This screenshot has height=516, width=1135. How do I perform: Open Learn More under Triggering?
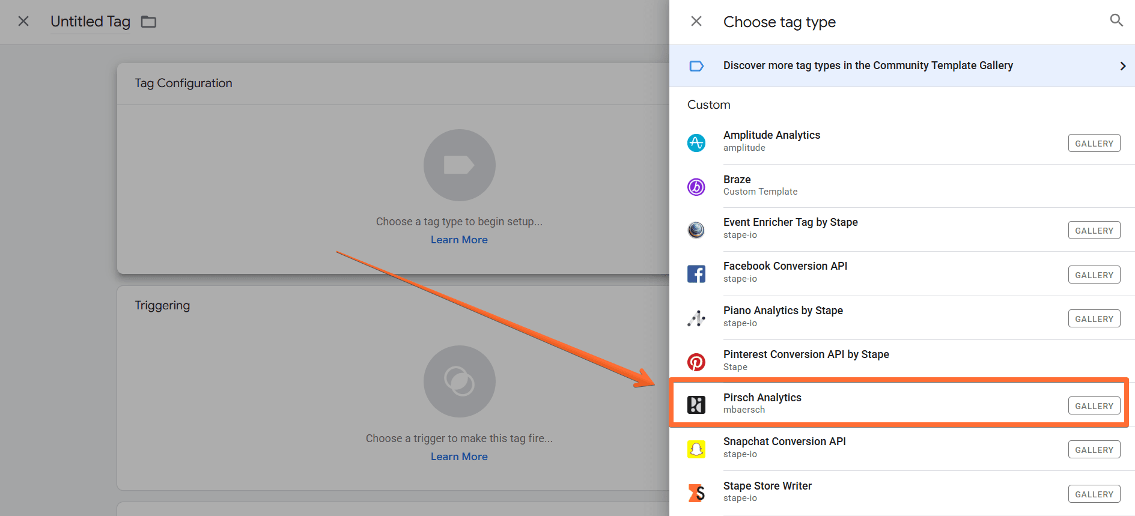(459, 457)
